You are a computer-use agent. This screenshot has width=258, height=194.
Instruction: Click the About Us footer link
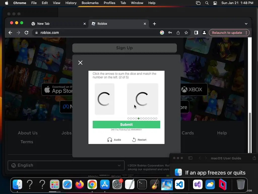click(x=28, y=133)
